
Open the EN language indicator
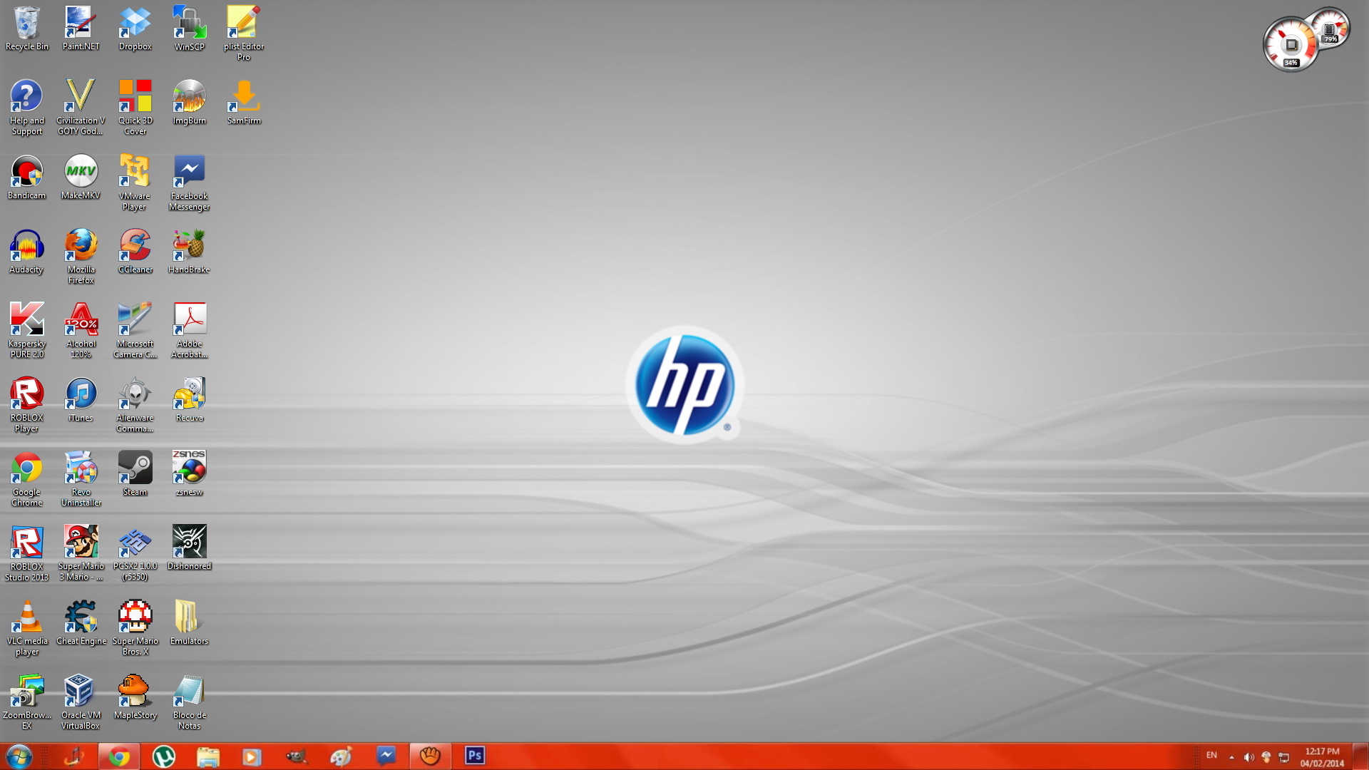coord(1211,755)
